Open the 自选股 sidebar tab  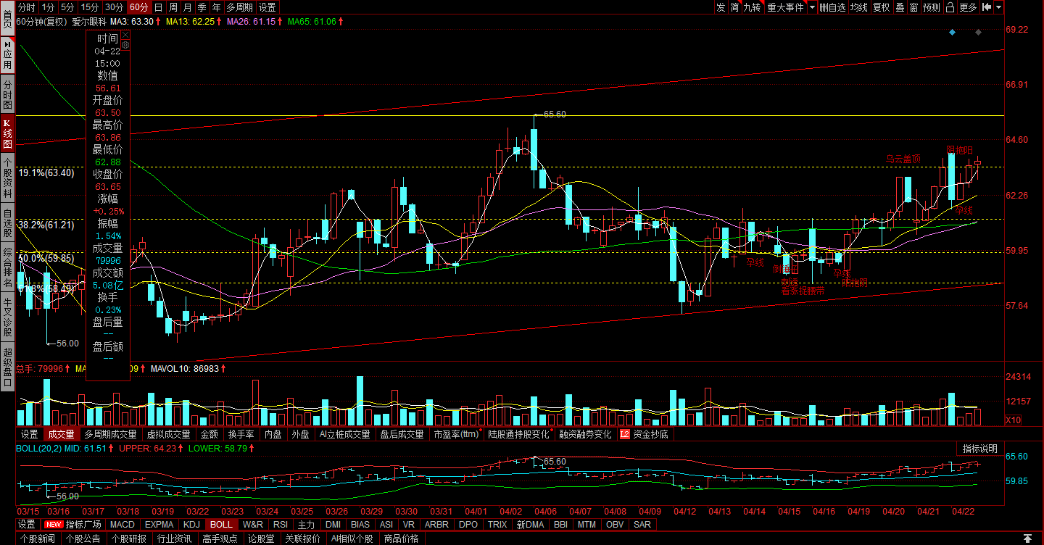pos(7,224)
